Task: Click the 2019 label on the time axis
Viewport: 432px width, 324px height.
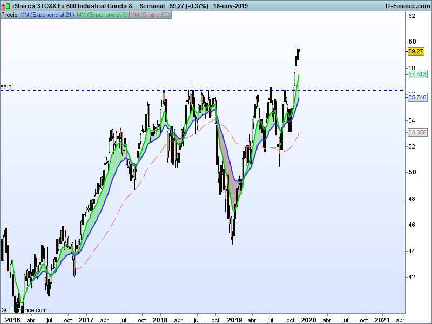Action: point(234,320)
